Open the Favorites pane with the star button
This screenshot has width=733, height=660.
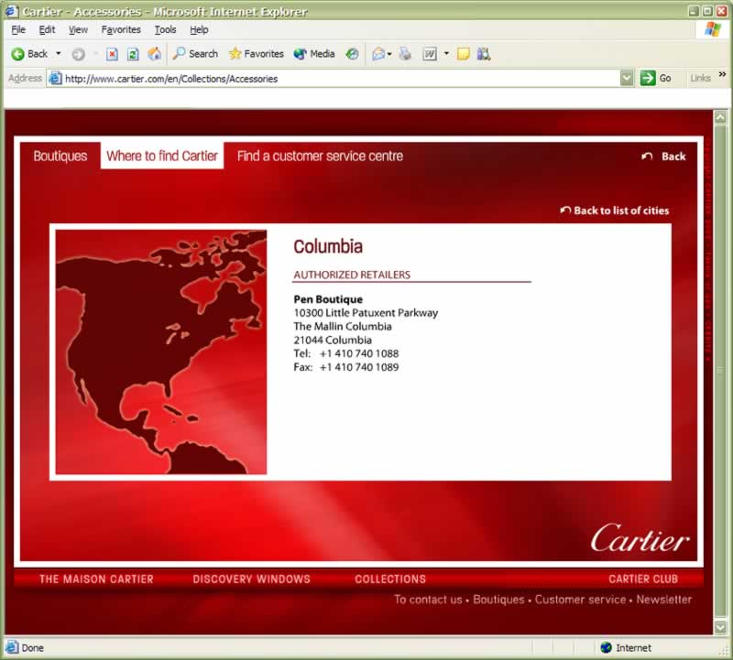tap(257, 54)
